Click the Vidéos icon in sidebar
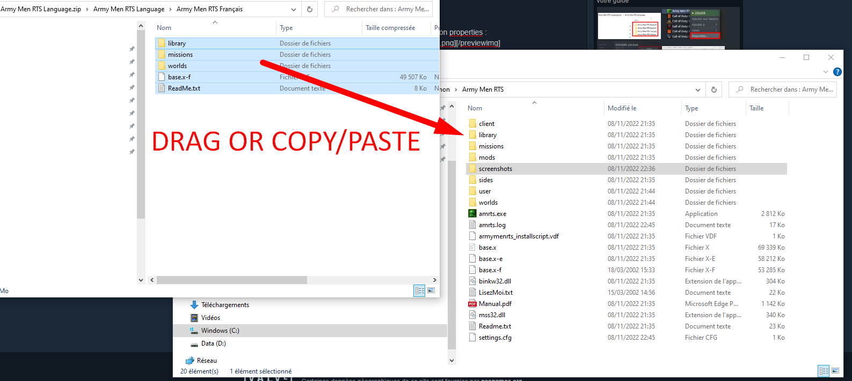The image size is (852, 381). 194,317
